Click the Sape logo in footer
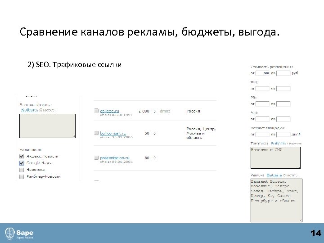Viewport: 324px width, 243px height. pos(19,234)
